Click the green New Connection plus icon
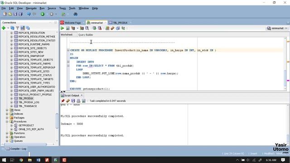This screenshot has height=163, width=290. tap(4, 28)
